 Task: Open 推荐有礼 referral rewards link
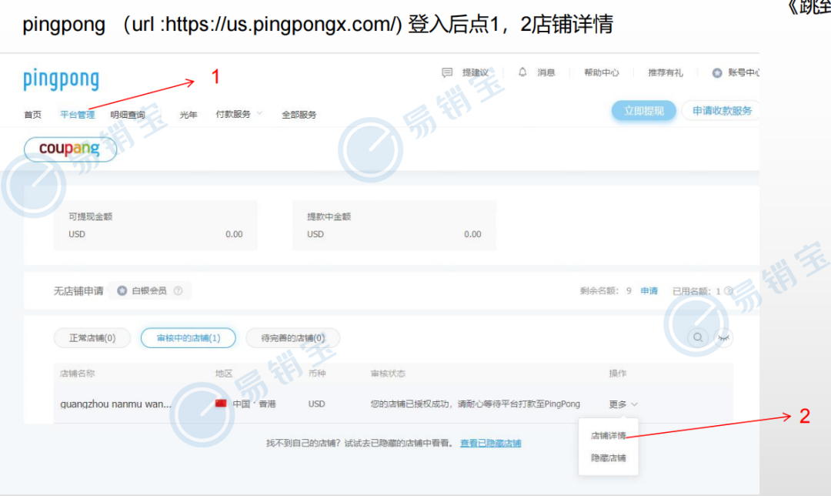tap(665, 72)
